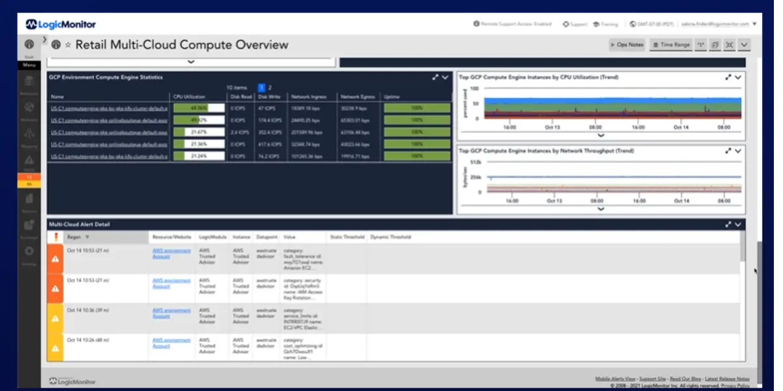Enter full screen mode using the toolbar icon

click(x=729, y=45)
